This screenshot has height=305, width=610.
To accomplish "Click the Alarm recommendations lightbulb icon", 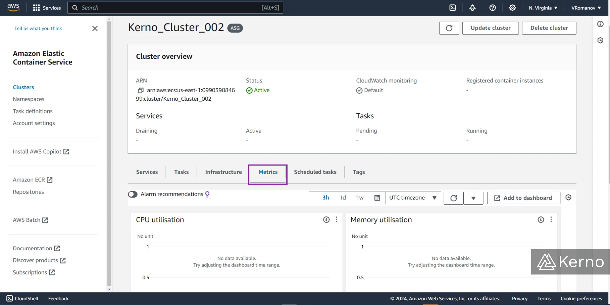I will coord(207,194).
